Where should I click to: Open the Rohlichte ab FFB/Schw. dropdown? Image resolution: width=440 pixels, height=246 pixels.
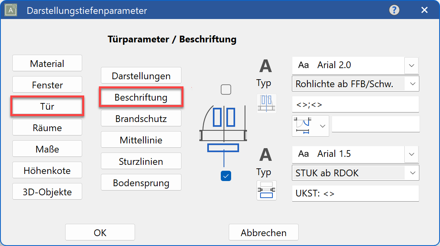412,84
